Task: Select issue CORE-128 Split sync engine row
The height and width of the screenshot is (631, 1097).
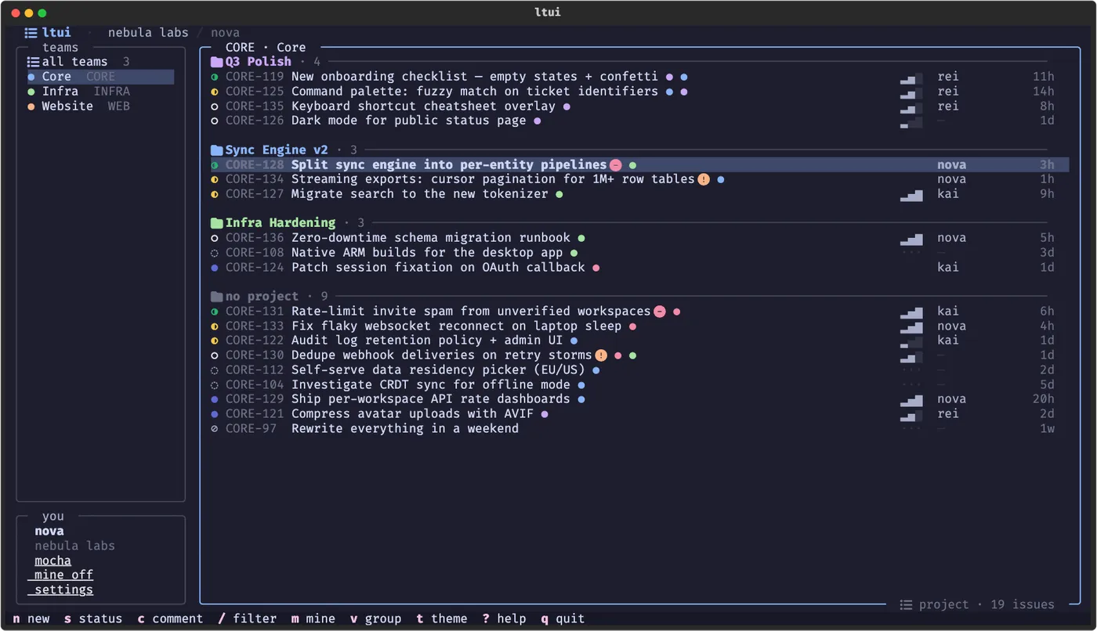Action: [639, 165]
